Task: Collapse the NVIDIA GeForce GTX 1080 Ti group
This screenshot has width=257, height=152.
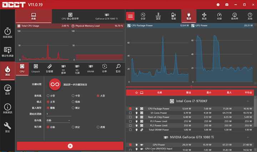Action: [x=248, y=137]
